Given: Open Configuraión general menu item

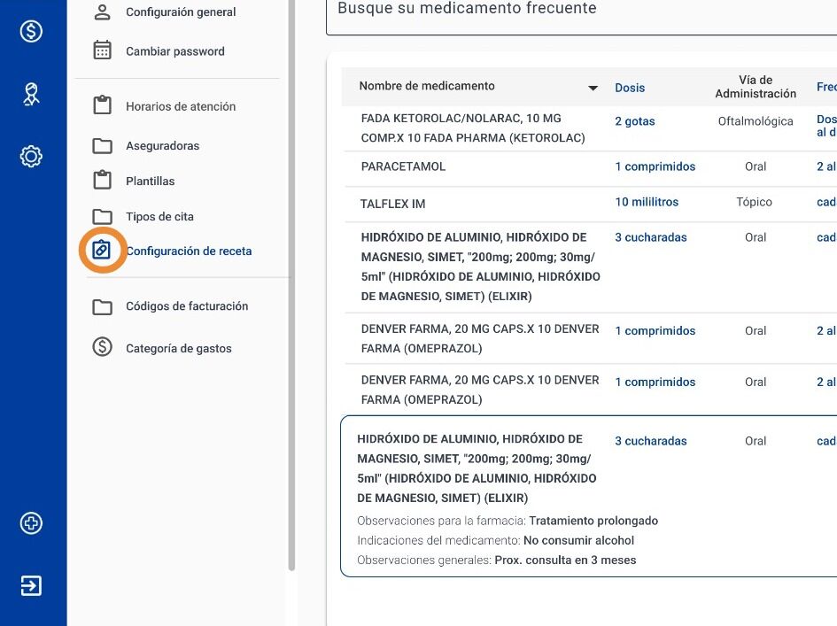Looking at the screenshot, I should pyautogui.click(x=181, y=12).
